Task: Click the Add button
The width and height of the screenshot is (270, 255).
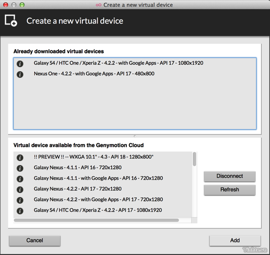Action: pyautogui.click(x=235, y=241)
